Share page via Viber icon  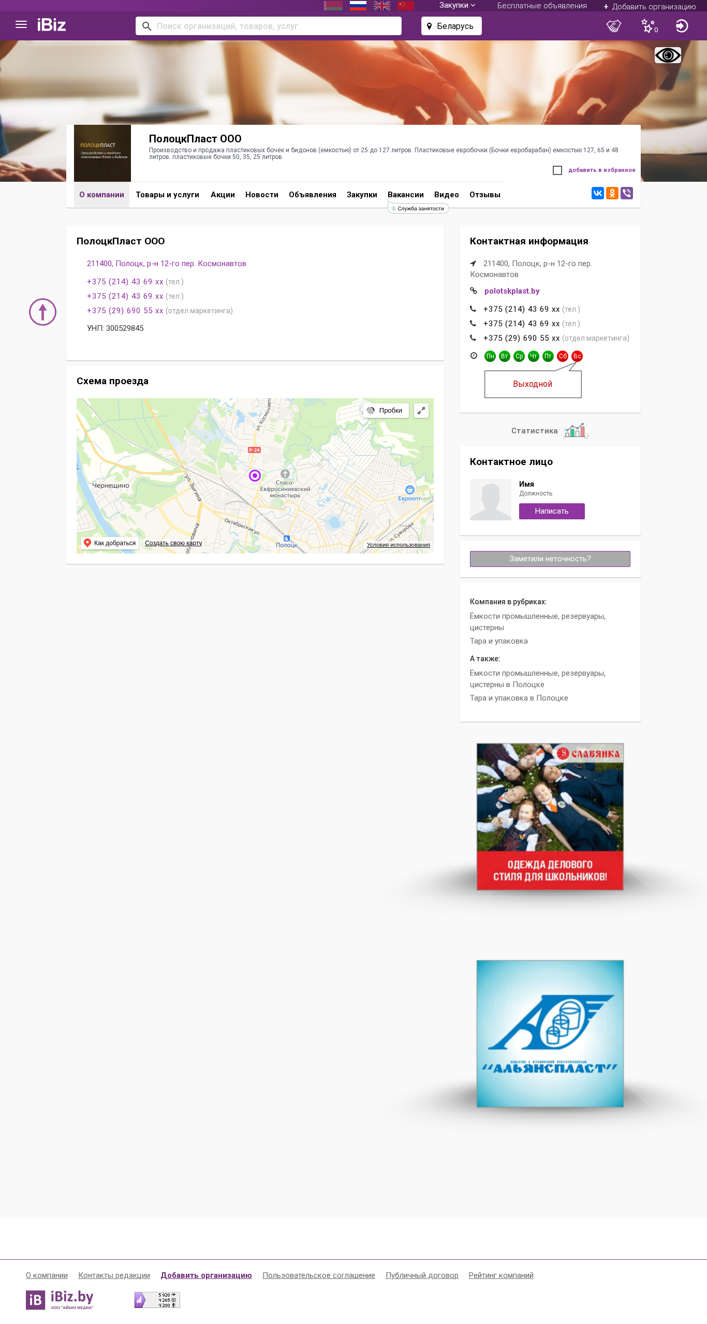[x=627, y=193]
